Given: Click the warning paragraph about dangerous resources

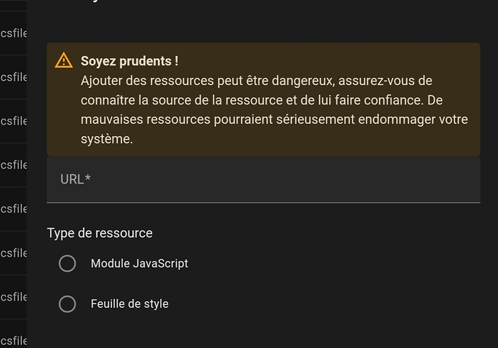Looking at the screenshot, I should tap(274, 110).
